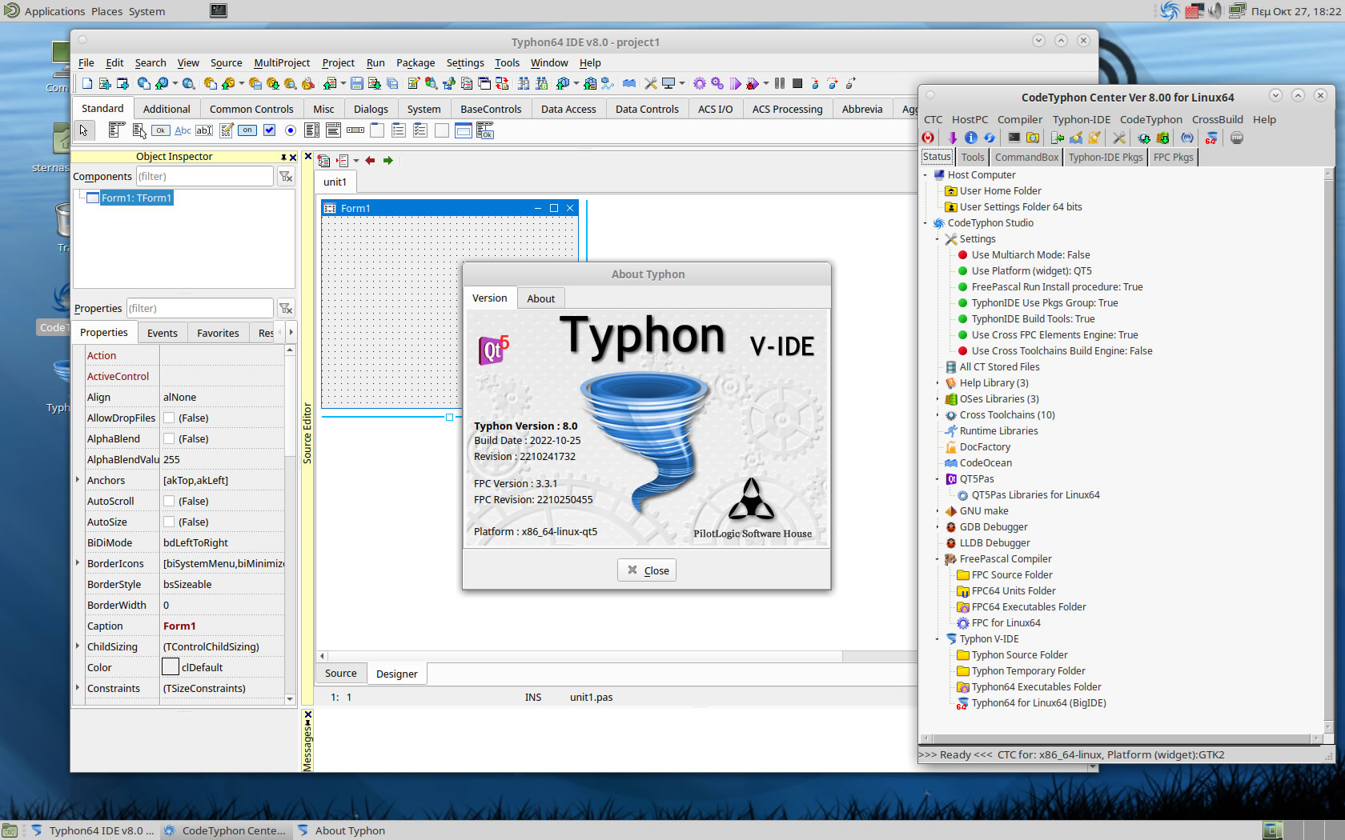Click the purple download arrow in CodeTyphon Center
The image size is (1345, 840).
click(952, 138)
